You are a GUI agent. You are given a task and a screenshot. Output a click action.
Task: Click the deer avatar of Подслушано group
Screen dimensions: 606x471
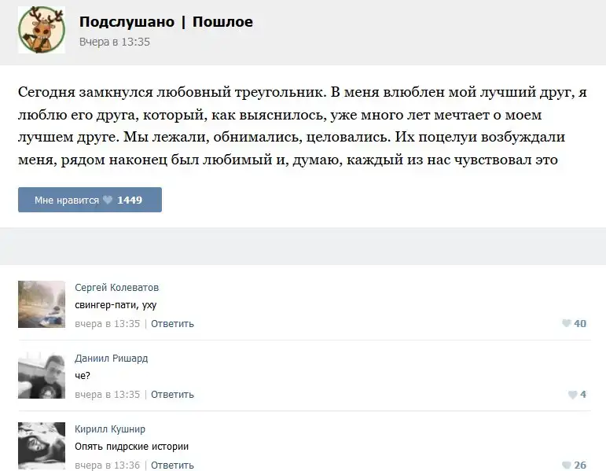[x=41, y=30]
